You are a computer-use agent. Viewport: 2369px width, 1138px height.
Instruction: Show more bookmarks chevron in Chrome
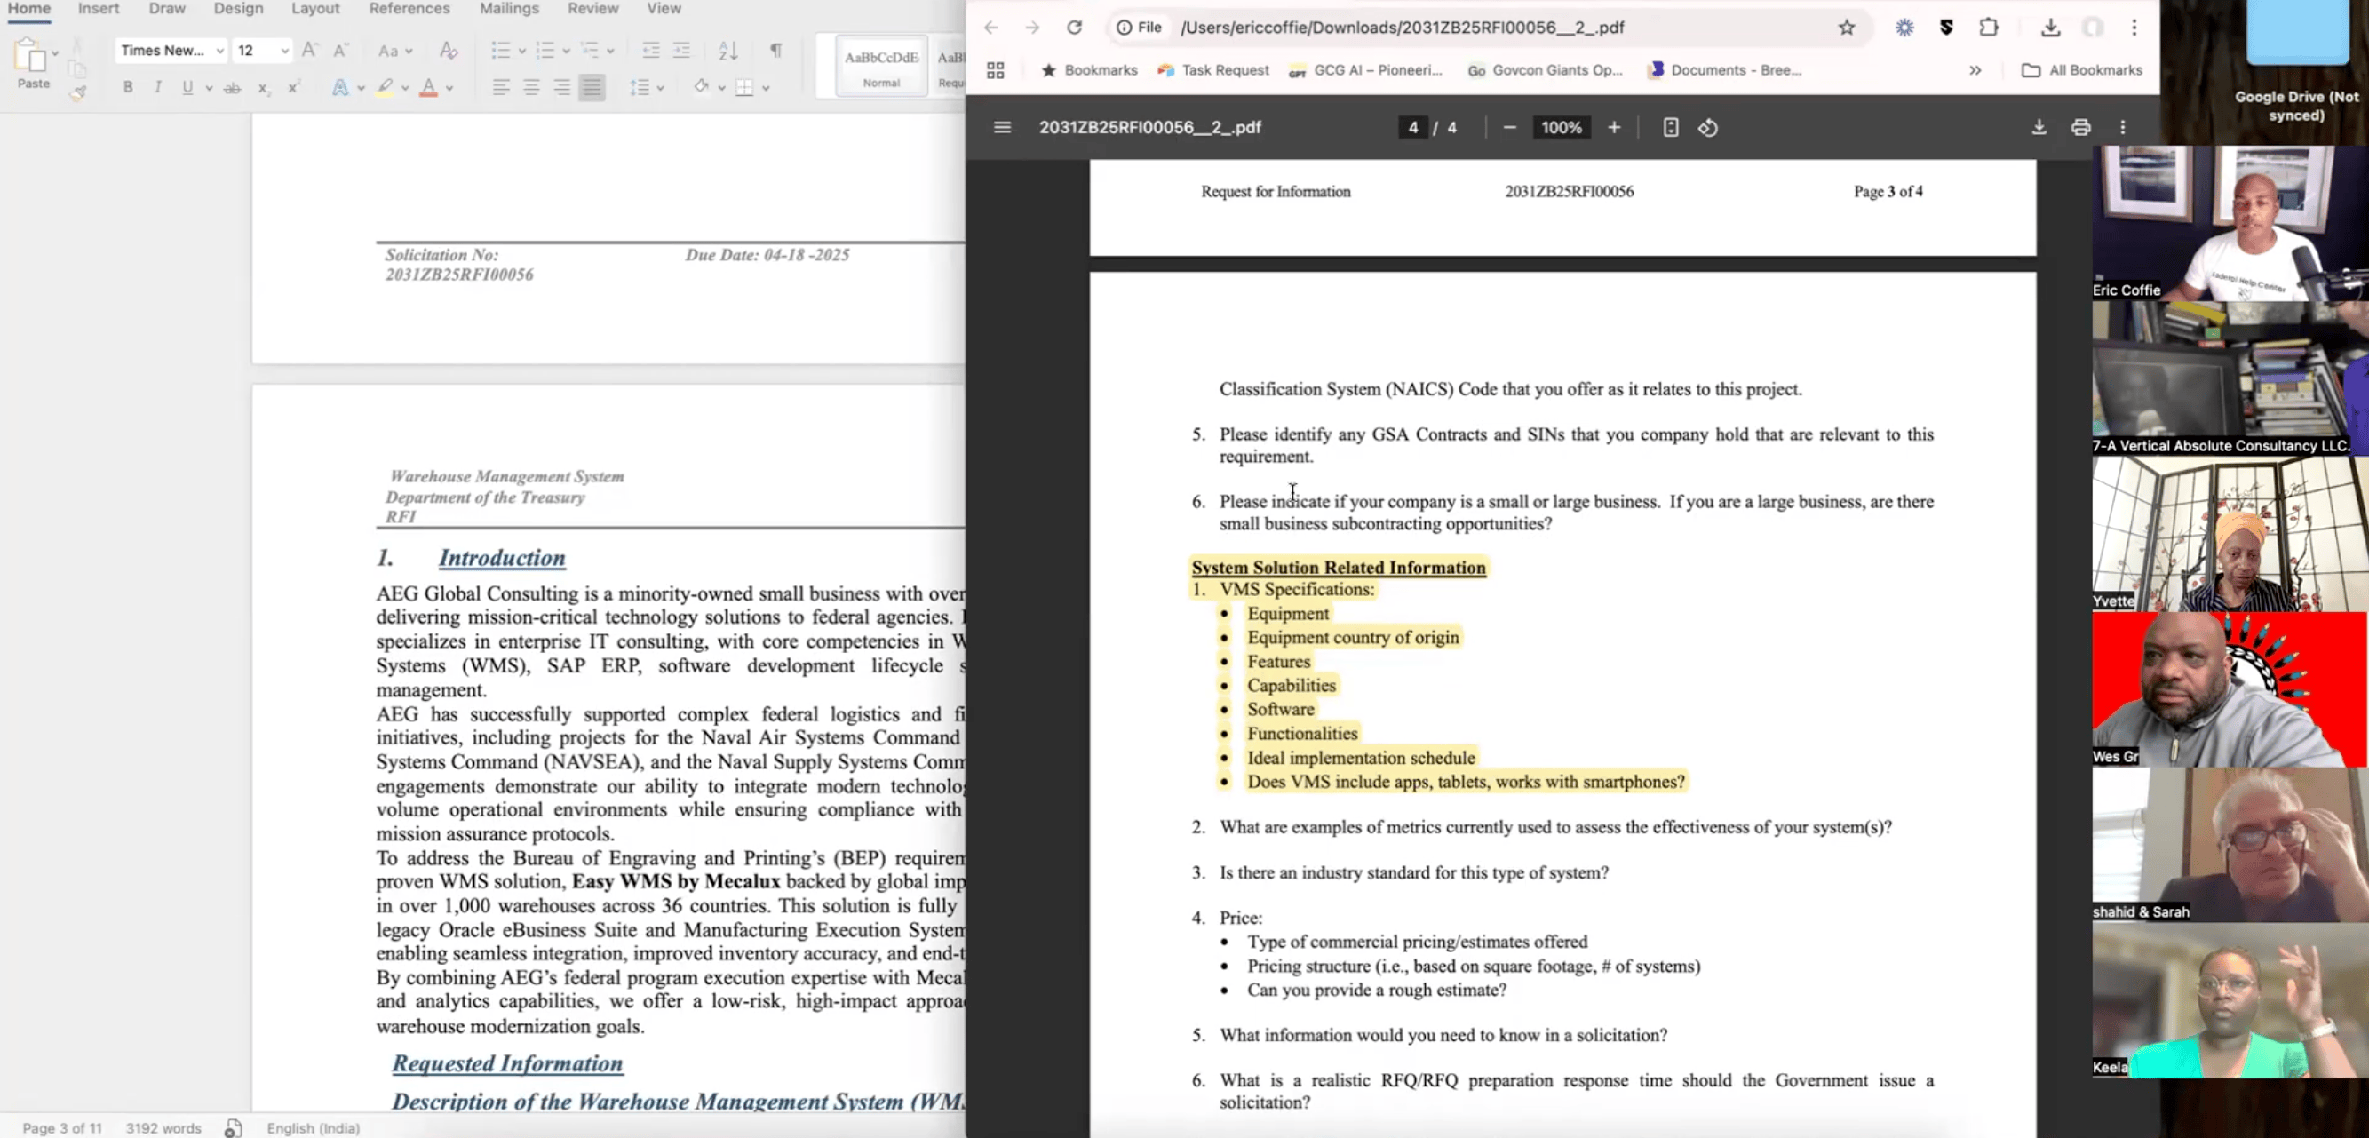pyautogui.click(x=1975, y=70)
